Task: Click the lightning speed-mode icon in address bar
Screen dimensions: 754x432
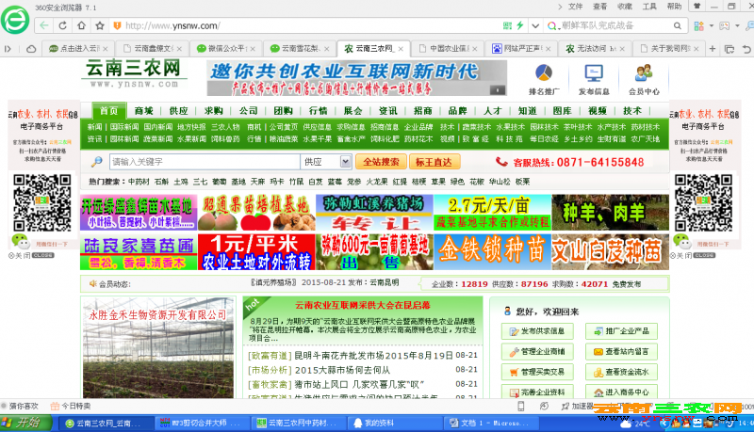Action: [x=520, y=25]
